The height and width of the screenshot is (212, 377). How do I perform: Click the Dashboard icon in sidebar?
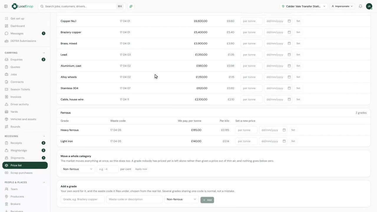[6, 26]
